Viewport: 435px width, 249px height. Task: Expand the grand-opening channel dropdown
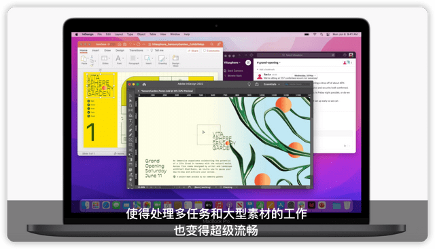pyautogui.click(x=268, y=62)
